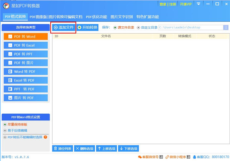The width and height of the screenshot is (230, 161).
Task: Click the 清空列表 clear list button
Action: 62,148
